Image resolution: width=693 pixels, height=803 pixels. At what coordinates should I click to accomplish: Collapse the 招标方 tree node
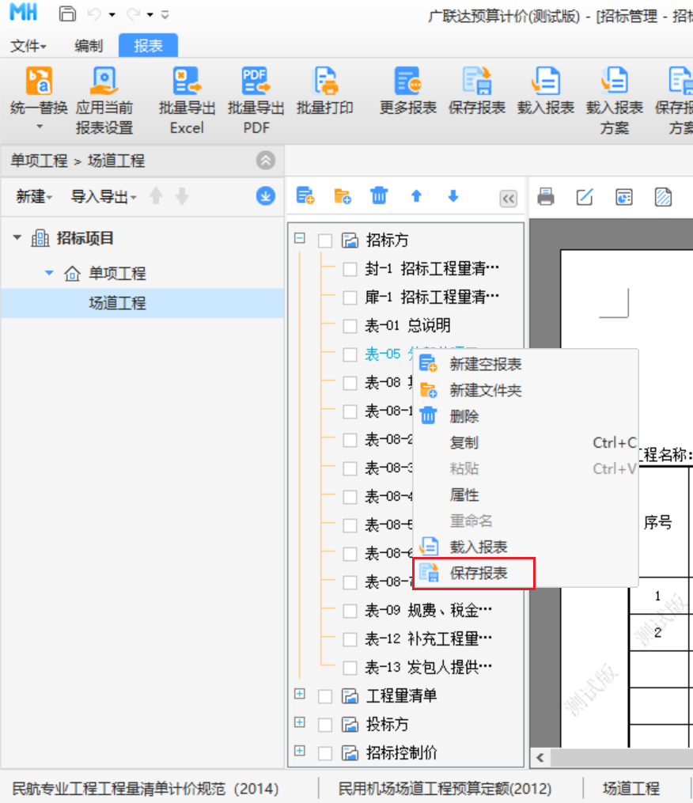(300, 237)
